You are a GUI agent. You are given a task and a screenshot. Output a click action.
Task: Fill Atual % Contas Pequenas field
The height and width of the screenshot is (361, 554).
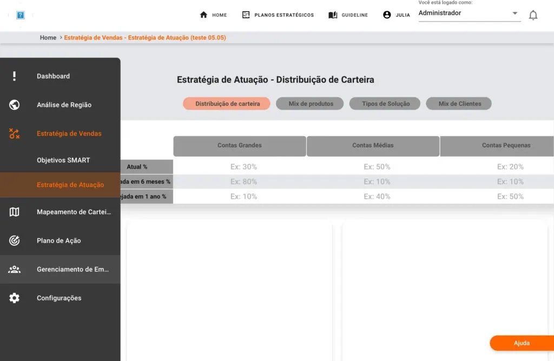(x=497, y=166)
